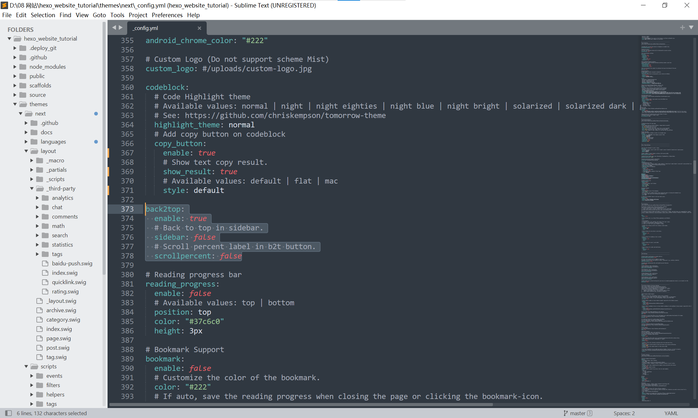Click the horizontal scrollbar at editor bottom
Screen dimensions: 698x418
tap(301, 405)
